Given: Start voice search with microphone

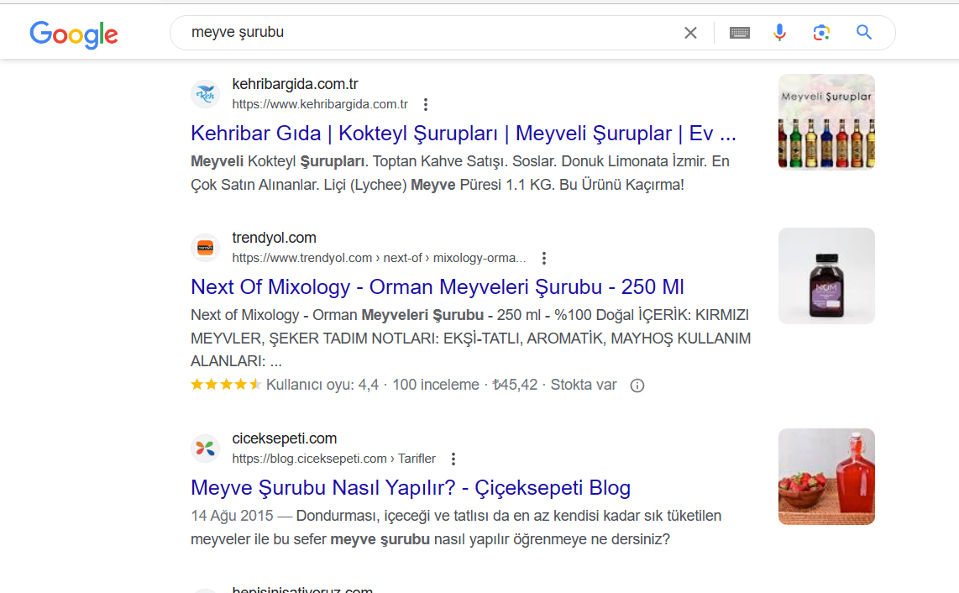Looking at the screenshot, I should [x=779, y=33].
